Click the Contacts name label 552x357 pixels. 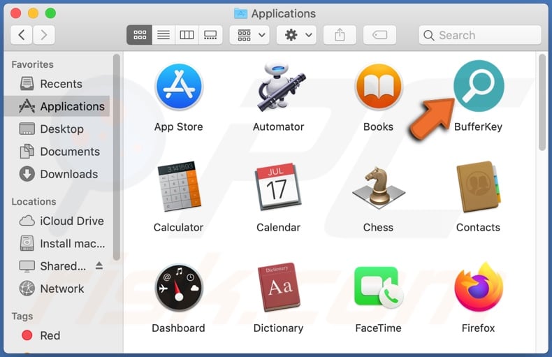[x=478, y=228]
